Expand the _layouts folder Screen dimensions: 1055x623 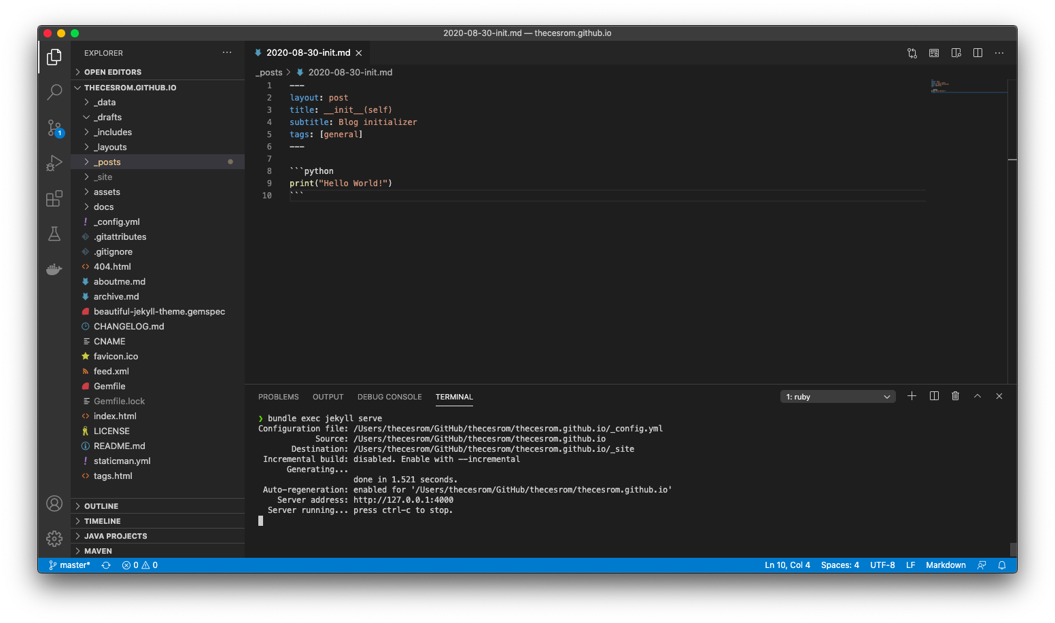[158, 147]
